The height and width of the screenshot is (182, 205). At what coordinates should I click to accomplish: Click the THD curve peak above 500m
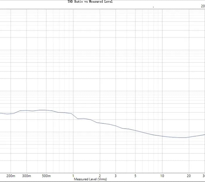pos(43,110)
